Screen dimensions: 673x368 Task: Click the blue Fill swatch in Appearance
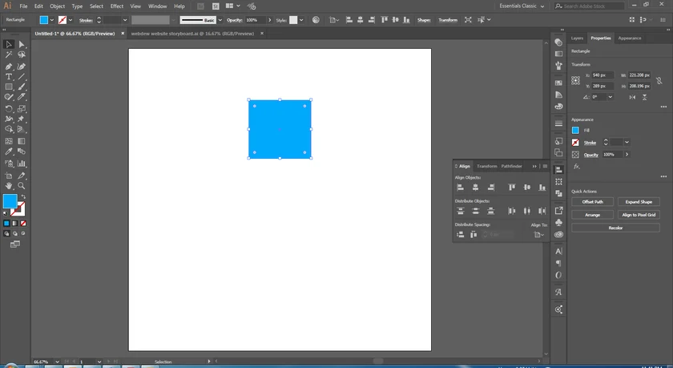(x=575, y=130)
